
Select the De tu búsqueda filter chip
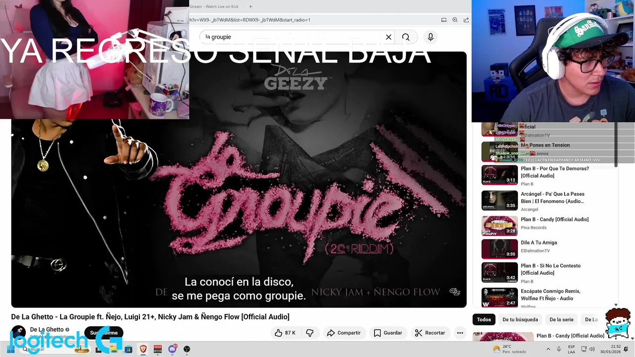(x=520, y=320)
